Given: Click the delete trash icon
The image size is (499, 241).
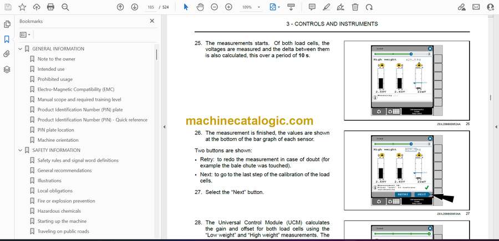Looking at the screenshot, I should pyautogui.click(x=355, y=7).
